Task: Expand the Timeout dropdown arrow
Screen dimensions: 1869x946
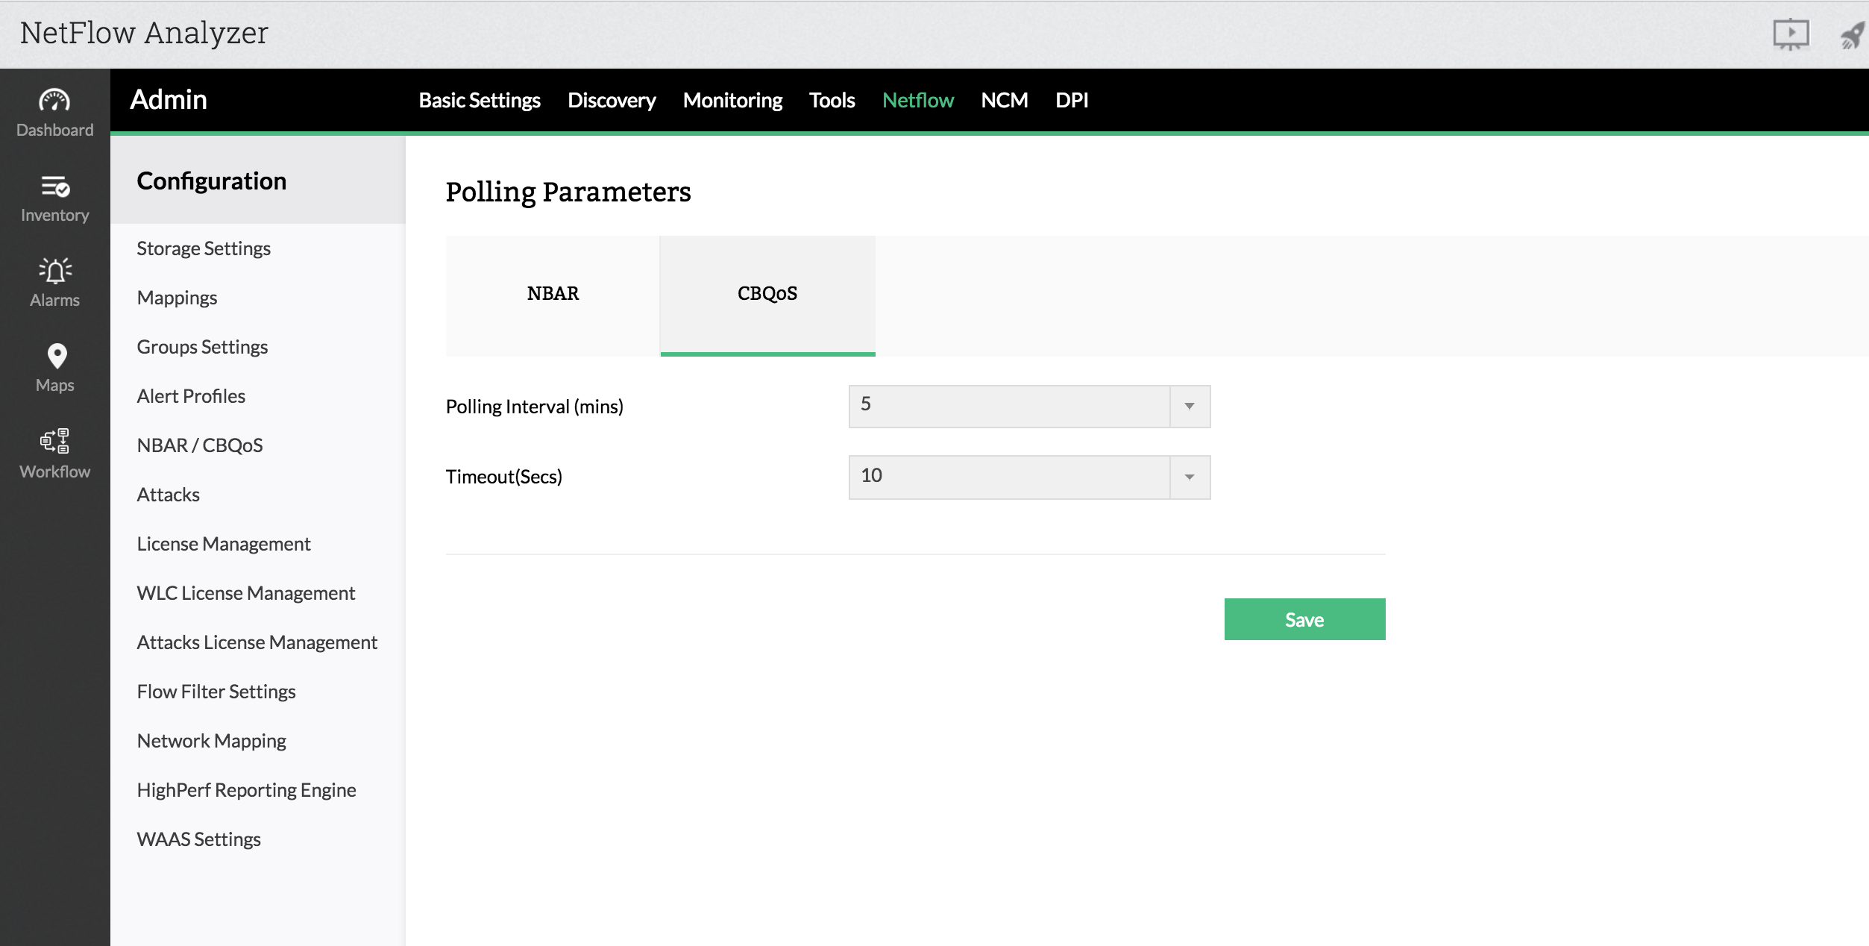Action: pyautogui.click(x=1190, y=477)
